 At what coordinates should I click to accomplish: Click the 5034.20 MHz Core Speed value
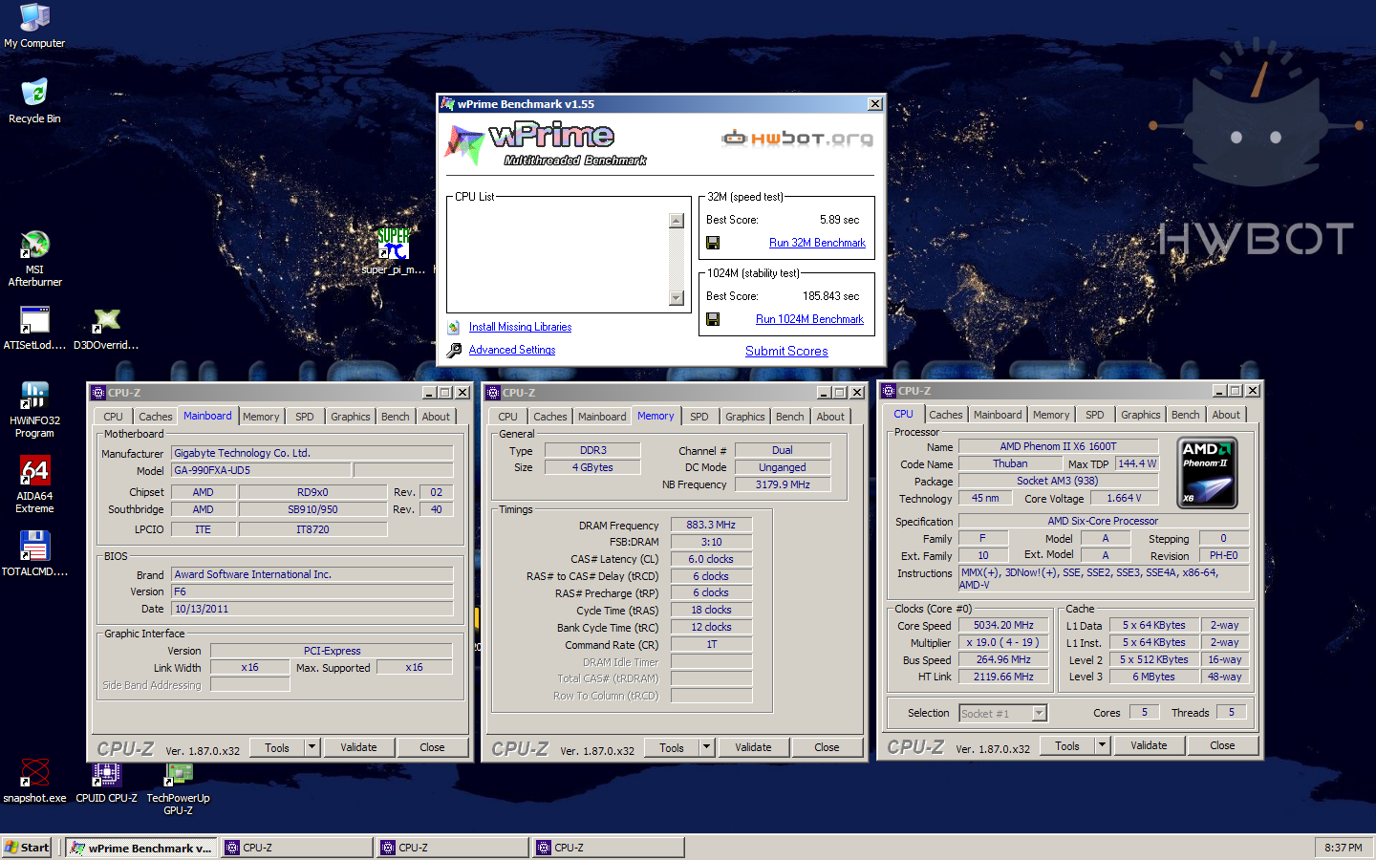click(1003, 625)
